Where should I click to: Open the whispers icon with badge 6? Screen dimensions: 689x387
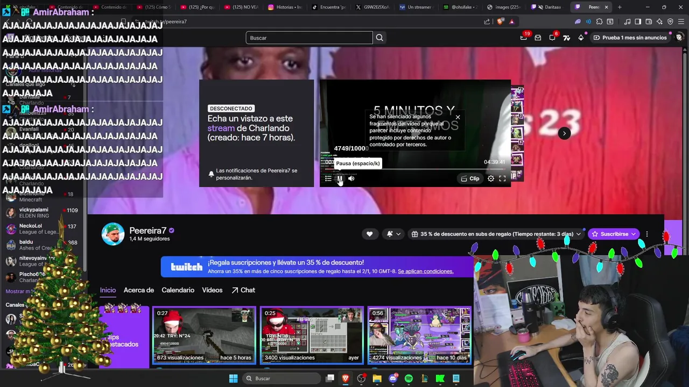click(x=552, y=38)
